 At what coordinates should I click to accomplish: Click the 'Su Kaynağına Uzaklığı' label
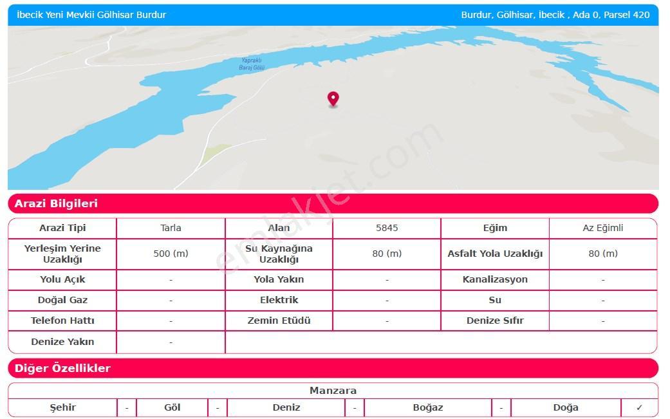coord(279,254)
